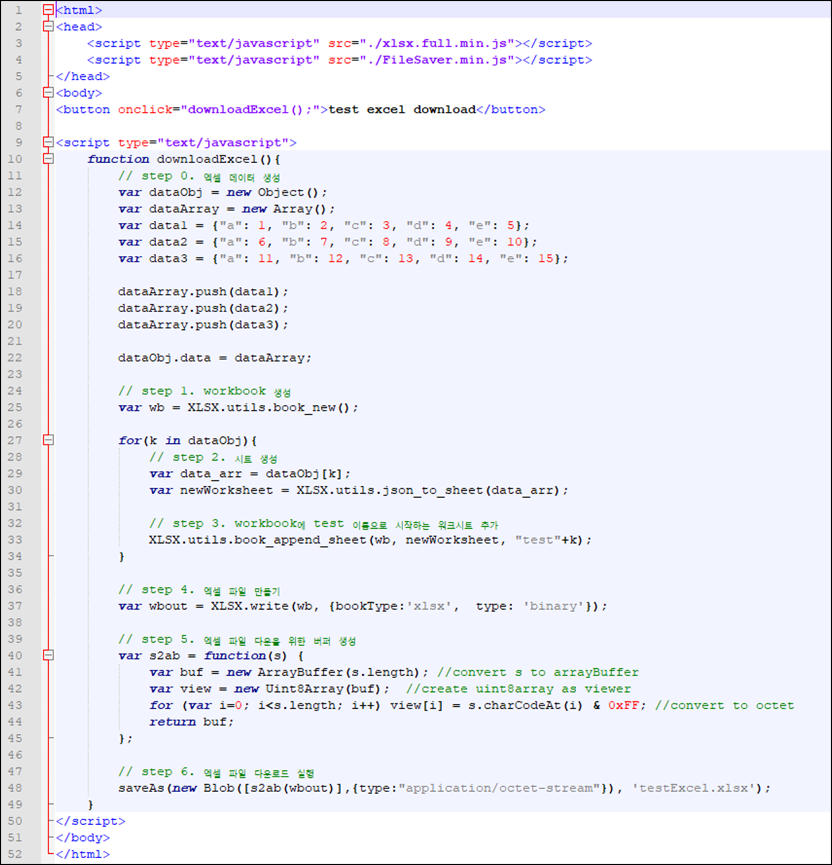
Task: Click the saveAs function name on line 48
Action: (x=141, y=788)
